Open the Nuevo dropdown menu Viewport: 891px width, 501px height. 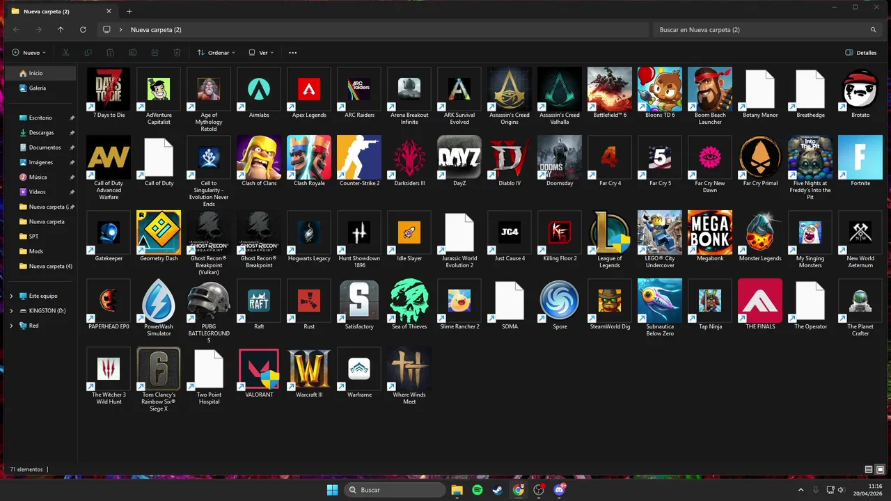[29, 52]
